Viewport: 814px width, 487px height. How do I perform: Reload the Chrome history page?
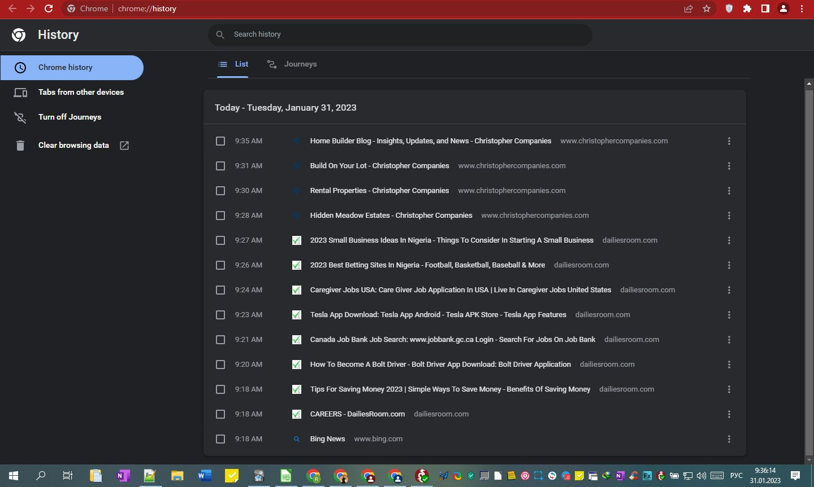pyautogui.click(x=49, y=8)
